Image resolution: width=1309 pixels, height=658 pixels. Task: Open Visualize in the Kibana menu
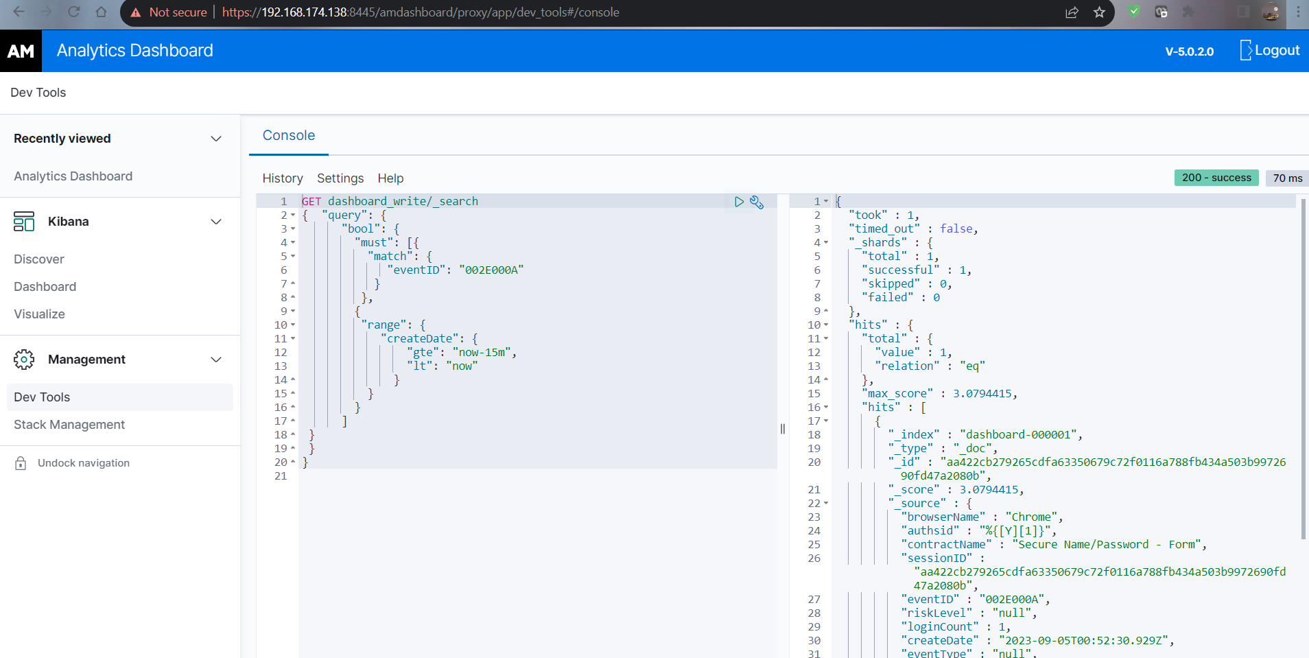[40, 314]
